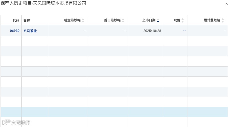Sort by 现价 column arrows
Image resolution: width=229 pixels, height=127 pixels.
point(183,20)
